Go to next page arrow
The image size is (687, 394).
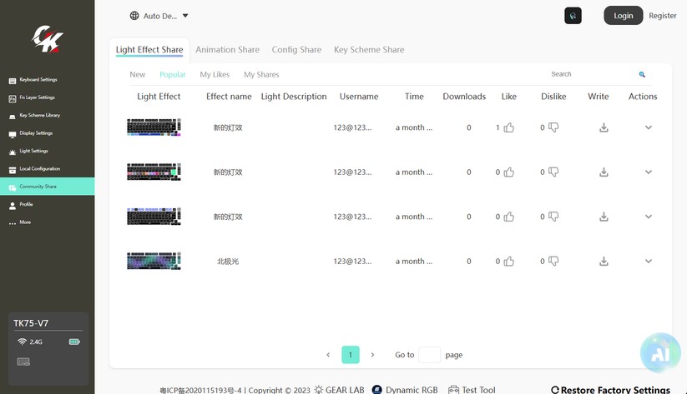pos(373,355)
